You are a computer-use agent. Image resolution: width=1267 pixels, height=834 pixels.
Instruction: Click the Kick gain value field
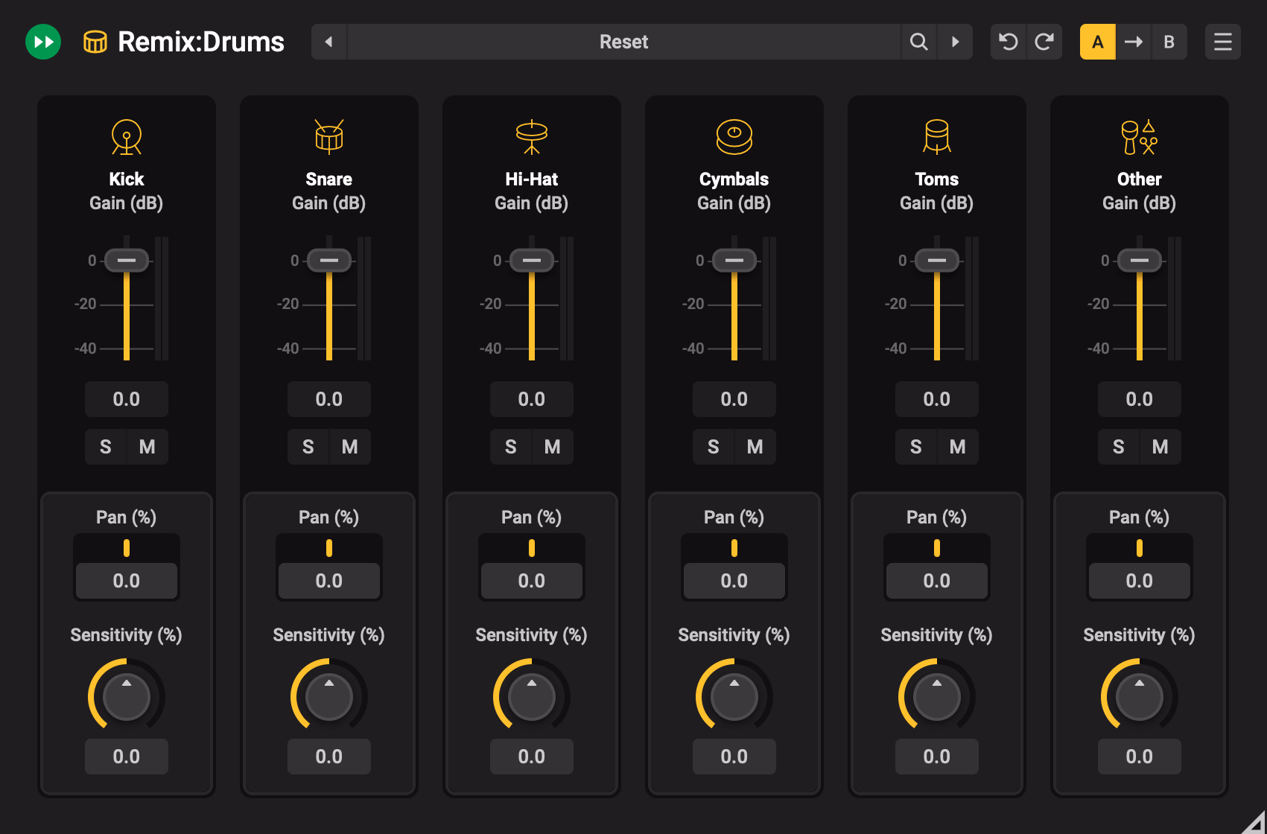(x=127, y=399)
